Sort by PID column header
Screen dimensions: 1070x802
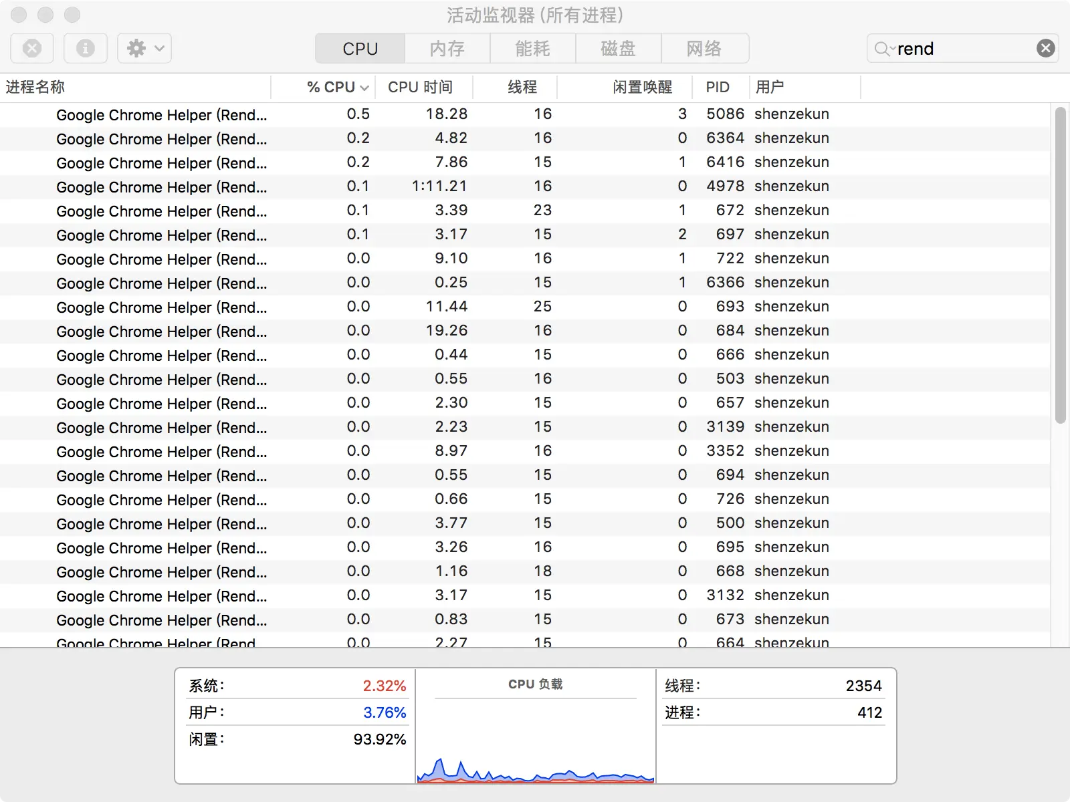(x=720, y=87)
